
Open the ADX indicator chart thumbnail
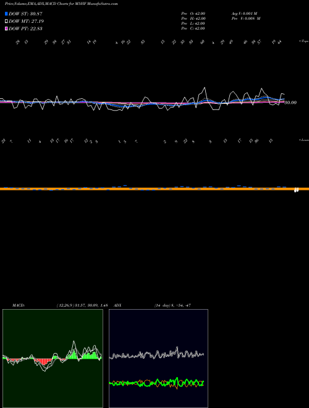click(158, 359)
